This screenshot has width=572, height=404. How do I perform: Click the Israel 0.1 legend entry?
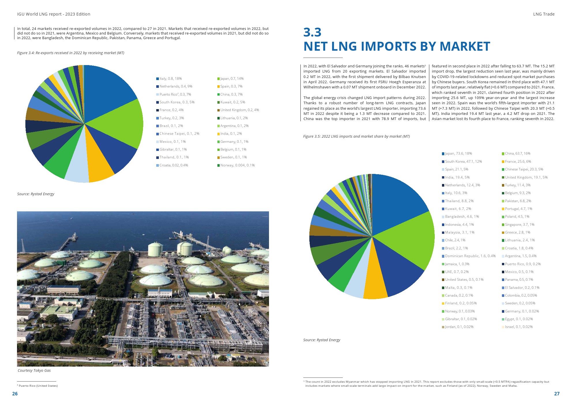tap(518, 327)
